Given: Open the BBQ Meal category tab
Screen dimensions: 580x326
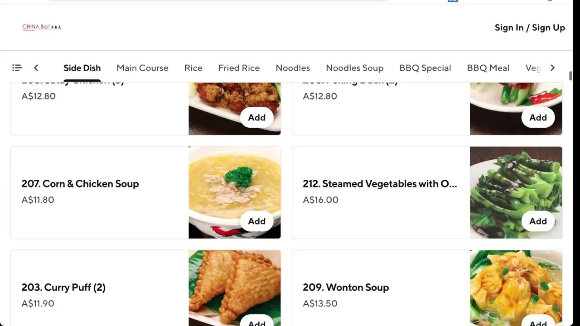Looking at the screenshot, I should tap(488, 68).
